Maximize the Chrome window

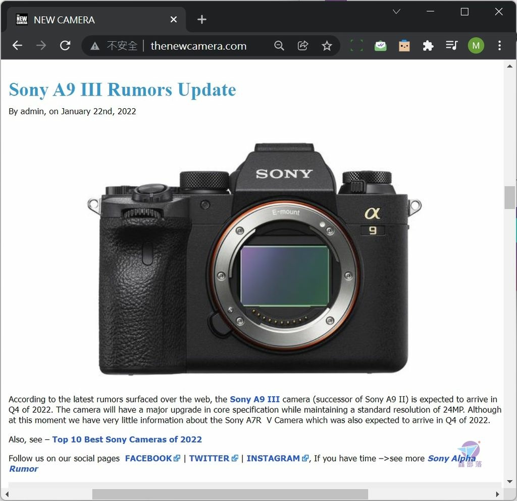tap(464, 12)
